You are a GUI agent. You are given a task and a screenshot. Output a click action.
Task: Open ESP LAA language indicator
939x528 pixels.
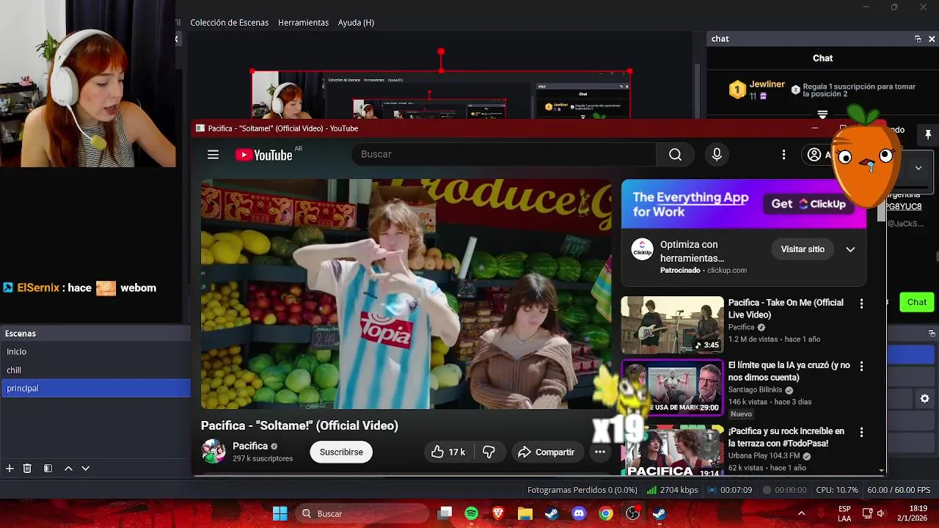[x=844, y=513]
